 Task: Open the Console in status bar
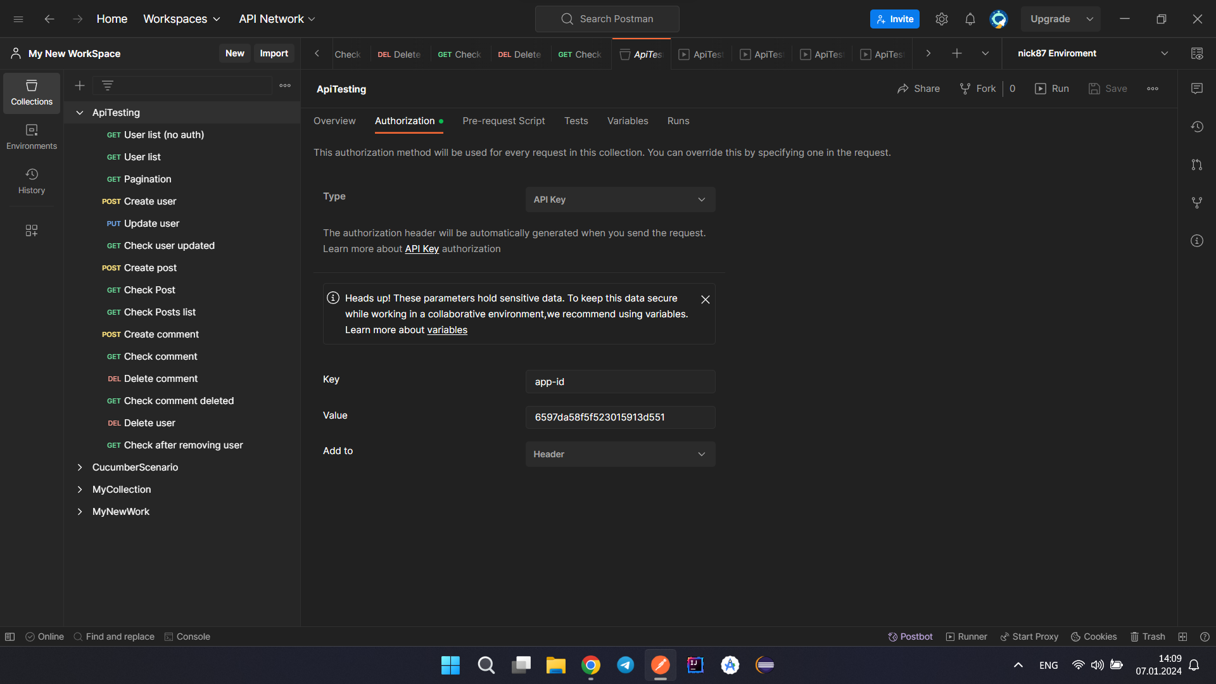(x=187, y=636)
